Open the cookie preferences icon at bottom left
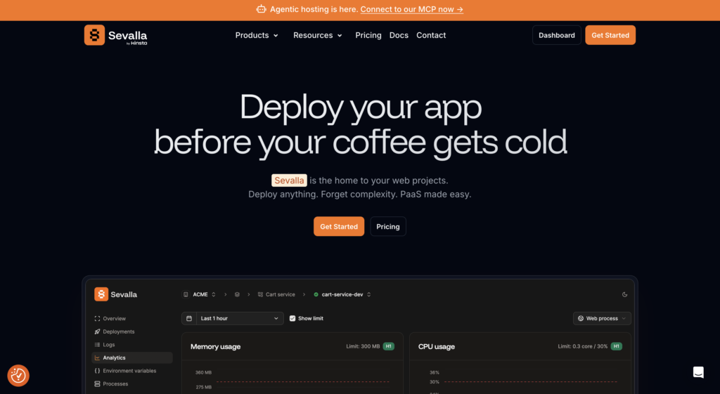720x394 pixels. coord(18,376)
